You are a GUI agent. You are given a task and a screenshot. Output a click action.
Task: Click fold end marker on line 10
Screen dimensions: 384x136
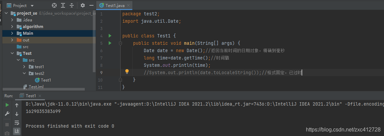tap(120, 80)
